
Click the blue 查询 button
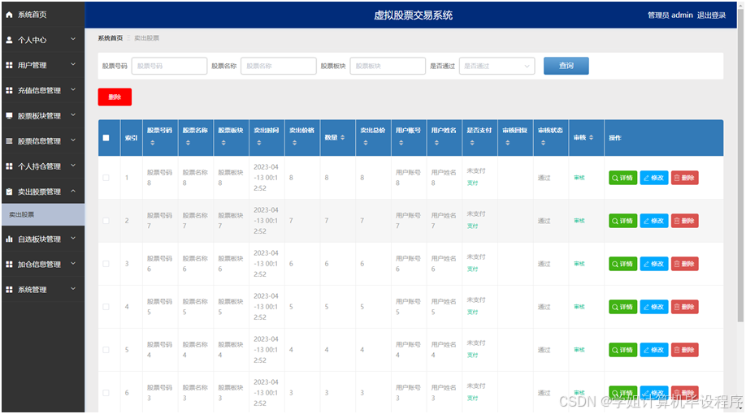566,66
